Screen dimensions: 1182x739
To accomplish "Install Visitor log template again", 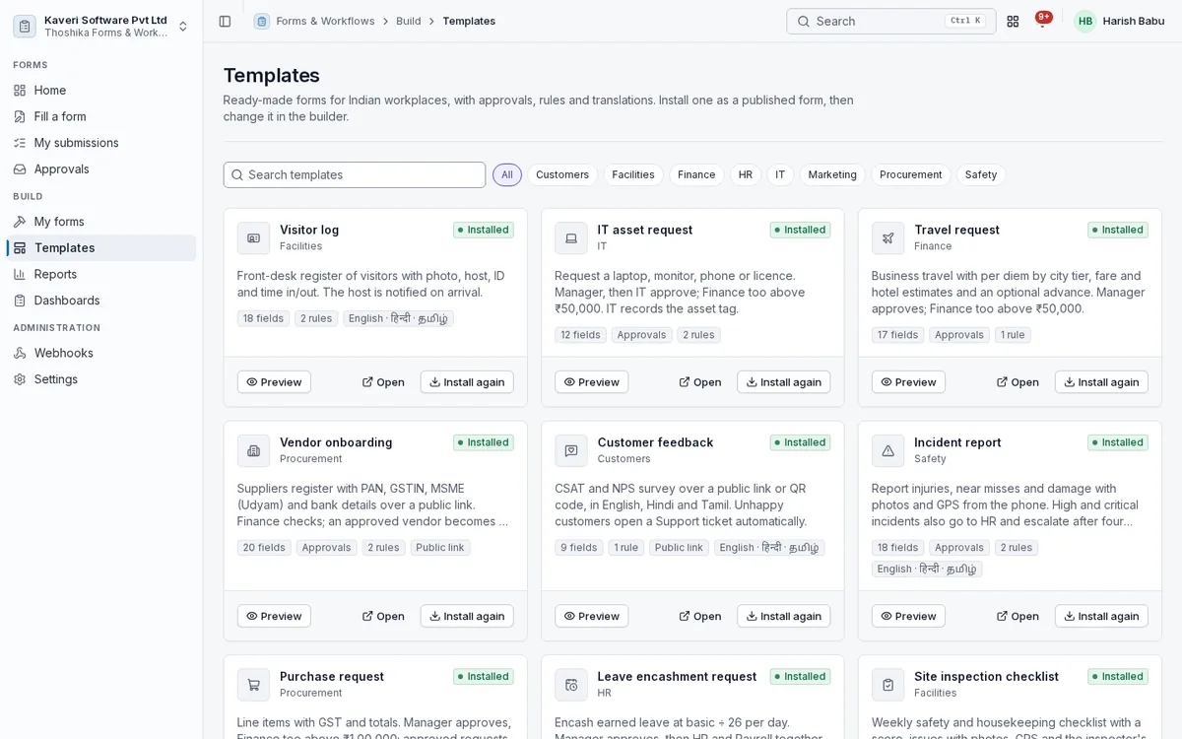I will pyautogui.click(x=467, y=382).
